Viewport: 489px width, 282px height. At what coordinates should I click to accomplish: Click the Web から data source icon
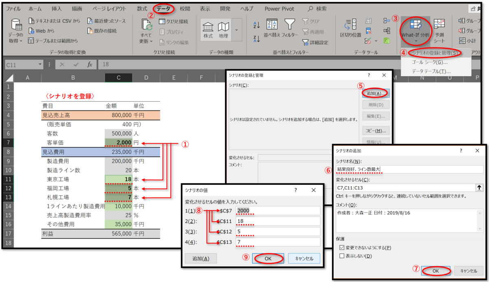32,31
